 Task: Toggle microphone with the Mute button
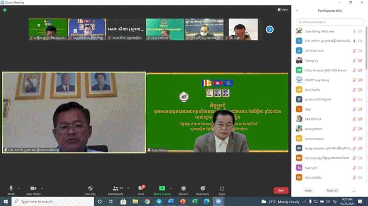tap(11, 189)
